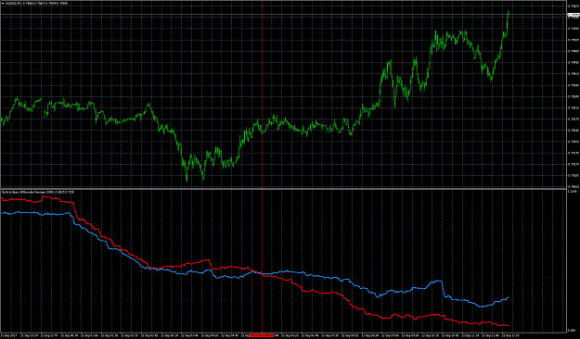Click the Bulls & Bears indicator label
The height and width of the screenshot is (339, 580).
38,192
